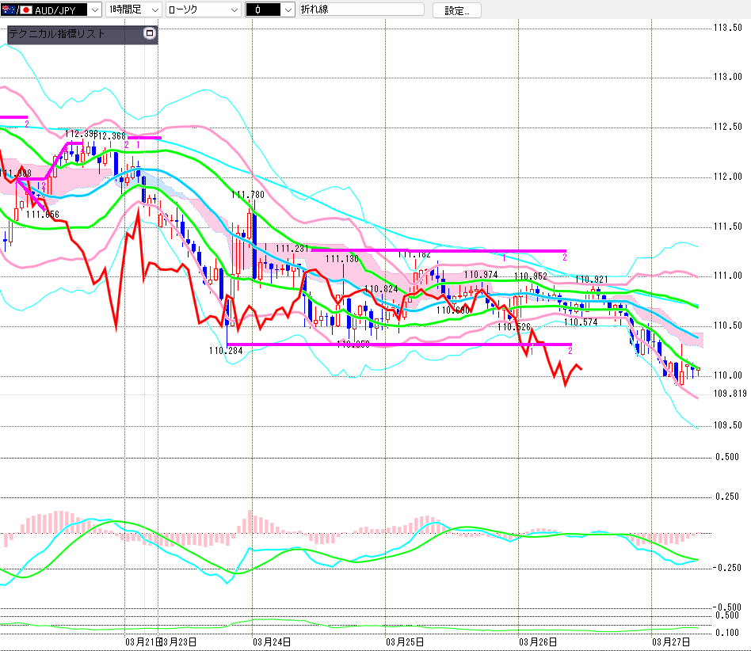
Task: Expand the テクニカル指標リスト panel via its square icon
Action: tap(148, 34)
